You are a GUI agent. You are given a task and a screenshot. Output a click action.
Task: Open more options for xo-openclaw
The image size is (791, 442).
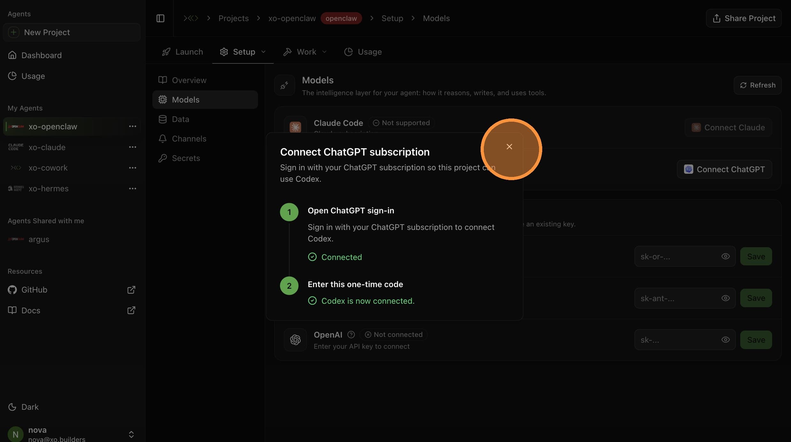pyautogui.click(x=133, y=126)
